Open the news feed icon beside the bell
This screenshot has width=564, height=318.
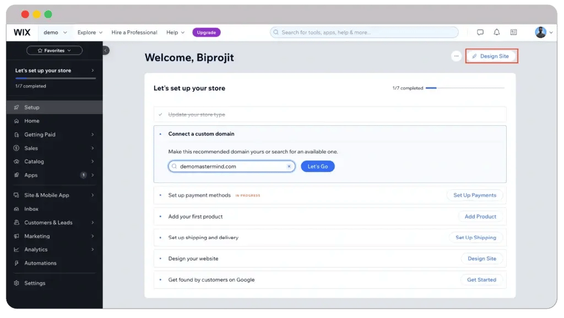[x=513, y=32]
